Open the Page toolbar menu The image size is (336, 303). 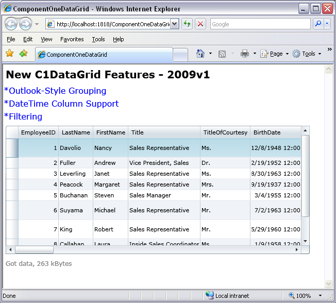[x=275, y=54]
